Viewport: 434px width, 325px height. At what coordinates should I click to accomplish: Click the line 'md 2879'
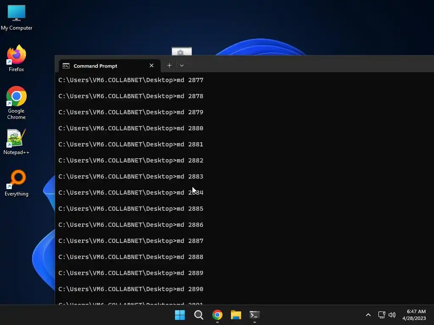tap(131, 112)
